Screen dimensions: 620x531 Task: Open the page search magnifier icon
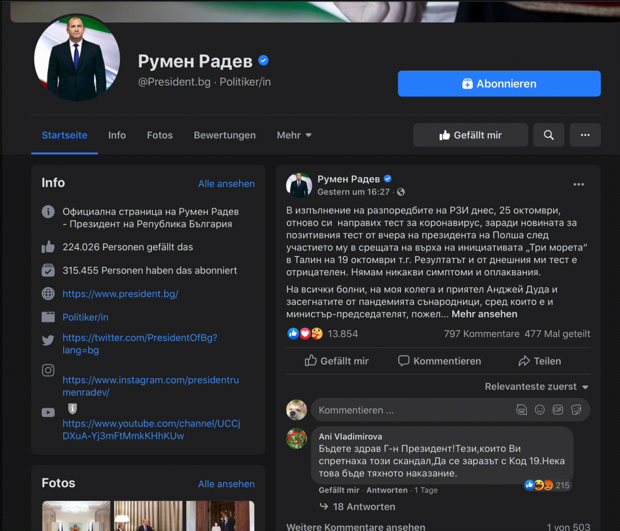(549, 135)
